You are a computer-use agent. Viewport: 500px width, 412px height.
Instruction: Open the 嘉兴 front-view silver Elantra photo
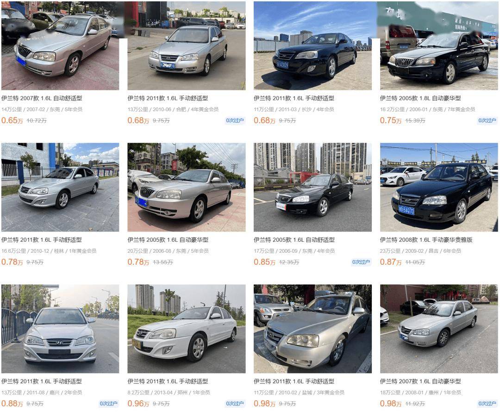click(x=60, y=329)
